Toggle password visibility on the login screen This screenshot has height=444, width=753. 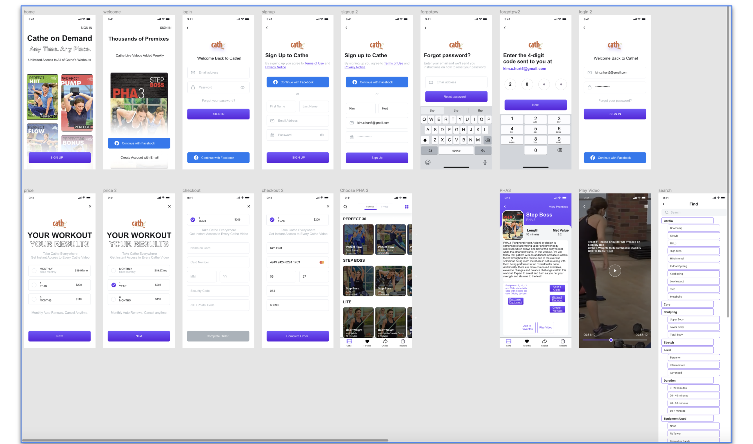click(242, 87)
